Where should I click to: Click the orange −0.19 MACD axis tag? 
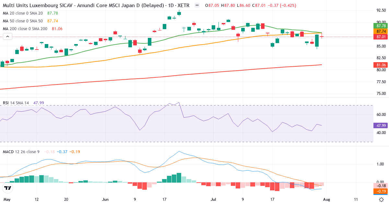381,191
